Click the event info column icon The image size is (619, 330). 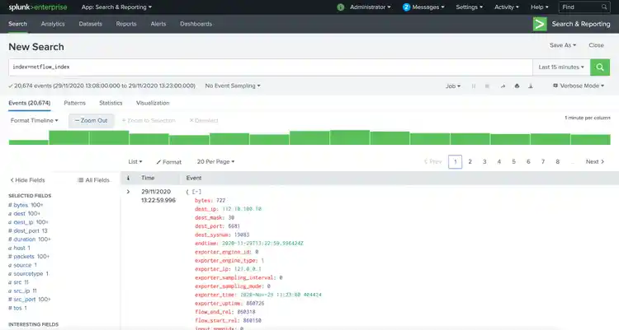point(128,178)
